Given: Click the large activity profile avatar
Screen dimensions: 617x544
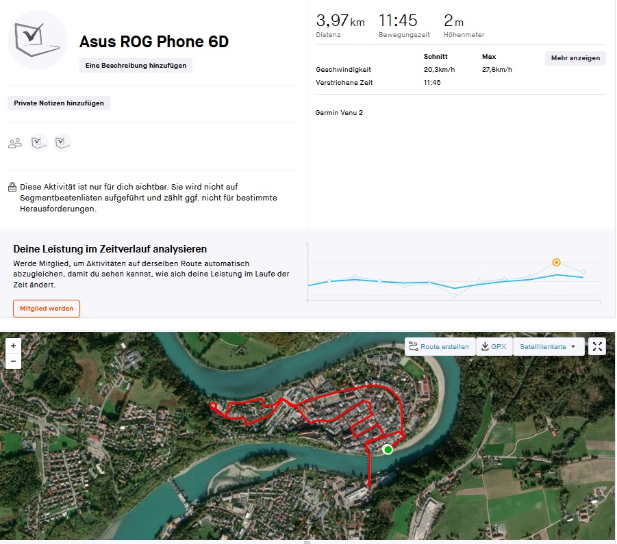Looking at the screenshot, I should point(37,40).
